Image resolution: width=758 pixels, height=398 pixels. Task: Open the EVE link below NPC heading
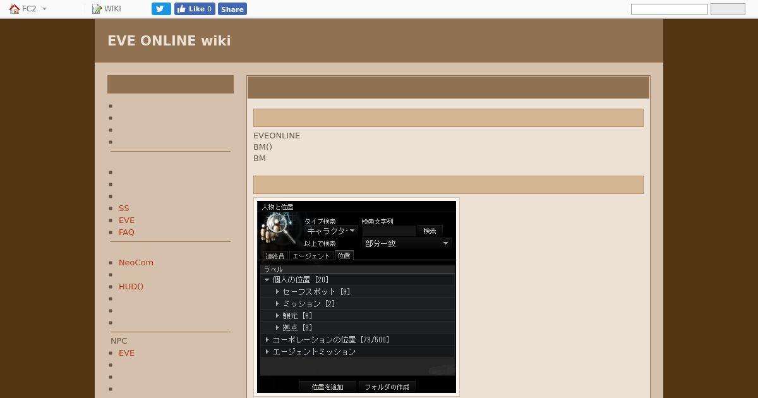coord(126,353)
